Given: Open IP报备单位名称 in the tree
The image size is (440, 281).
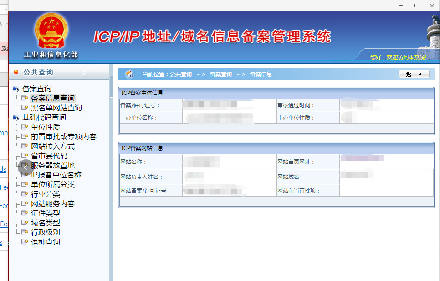Looking at the screenshot, I should click(x=56, y=175).
